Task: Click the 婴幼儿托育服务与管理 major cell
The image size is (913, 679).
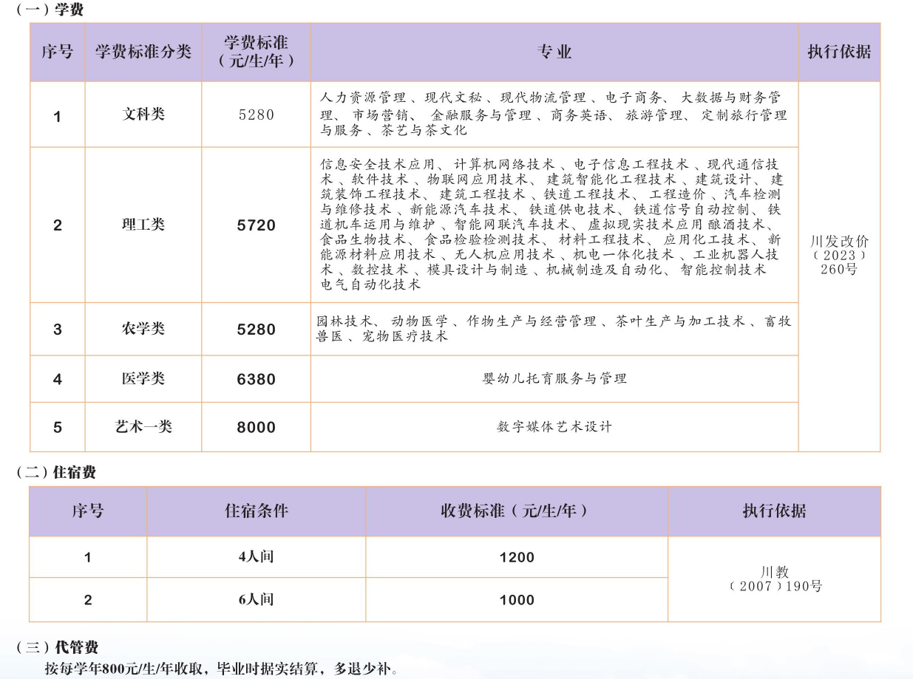Action: coord(554,379)
